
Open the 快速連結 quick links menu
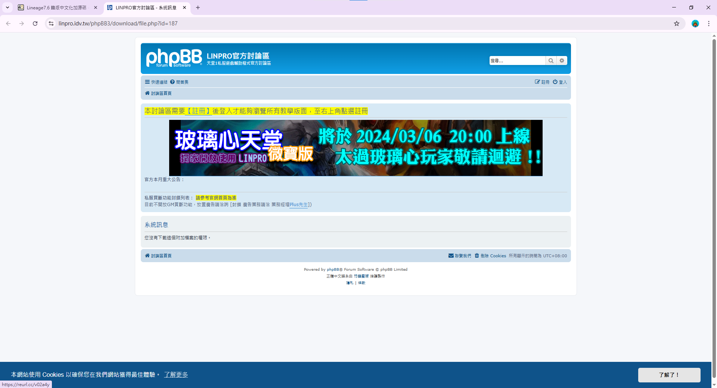[x=156, y=82]
